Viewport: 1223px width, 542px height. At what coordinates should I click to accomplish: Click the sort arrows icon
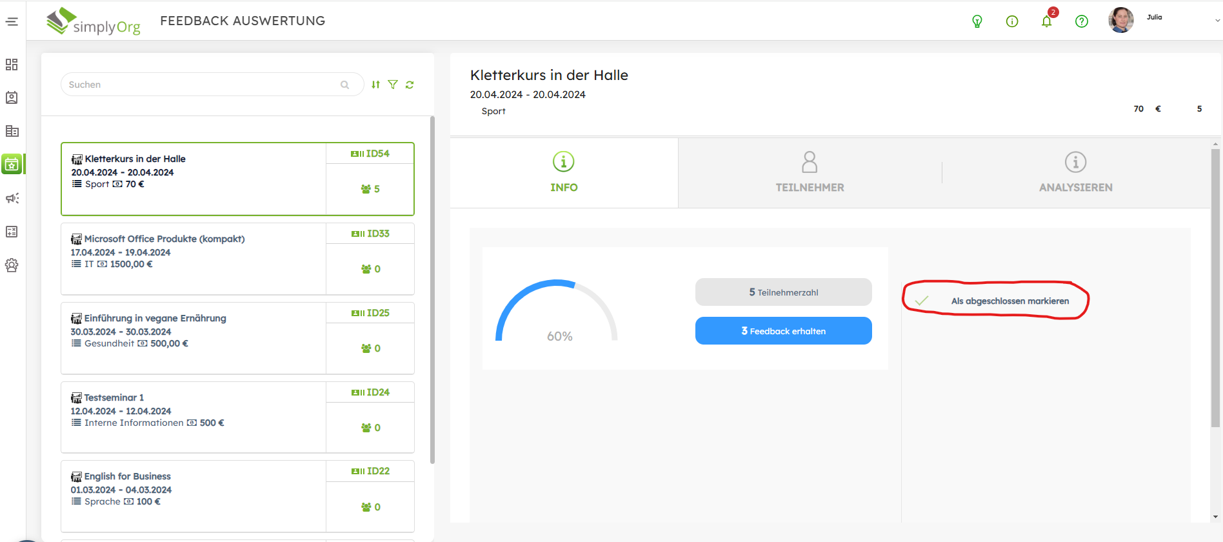tap(375, 85)
